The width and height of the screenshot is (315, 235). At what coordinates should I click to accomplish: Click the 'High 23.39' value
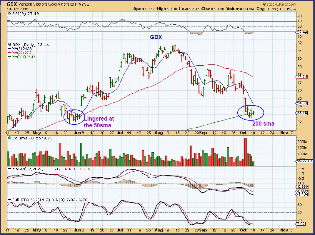[x=167, y=9]
